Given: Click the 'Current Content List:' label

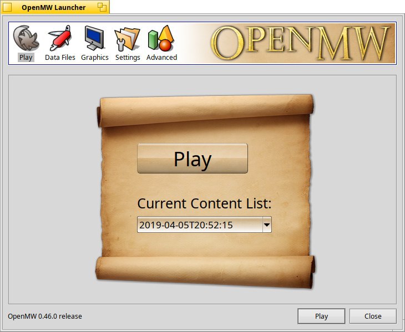Looking at the screenshot, I should 204,203.
